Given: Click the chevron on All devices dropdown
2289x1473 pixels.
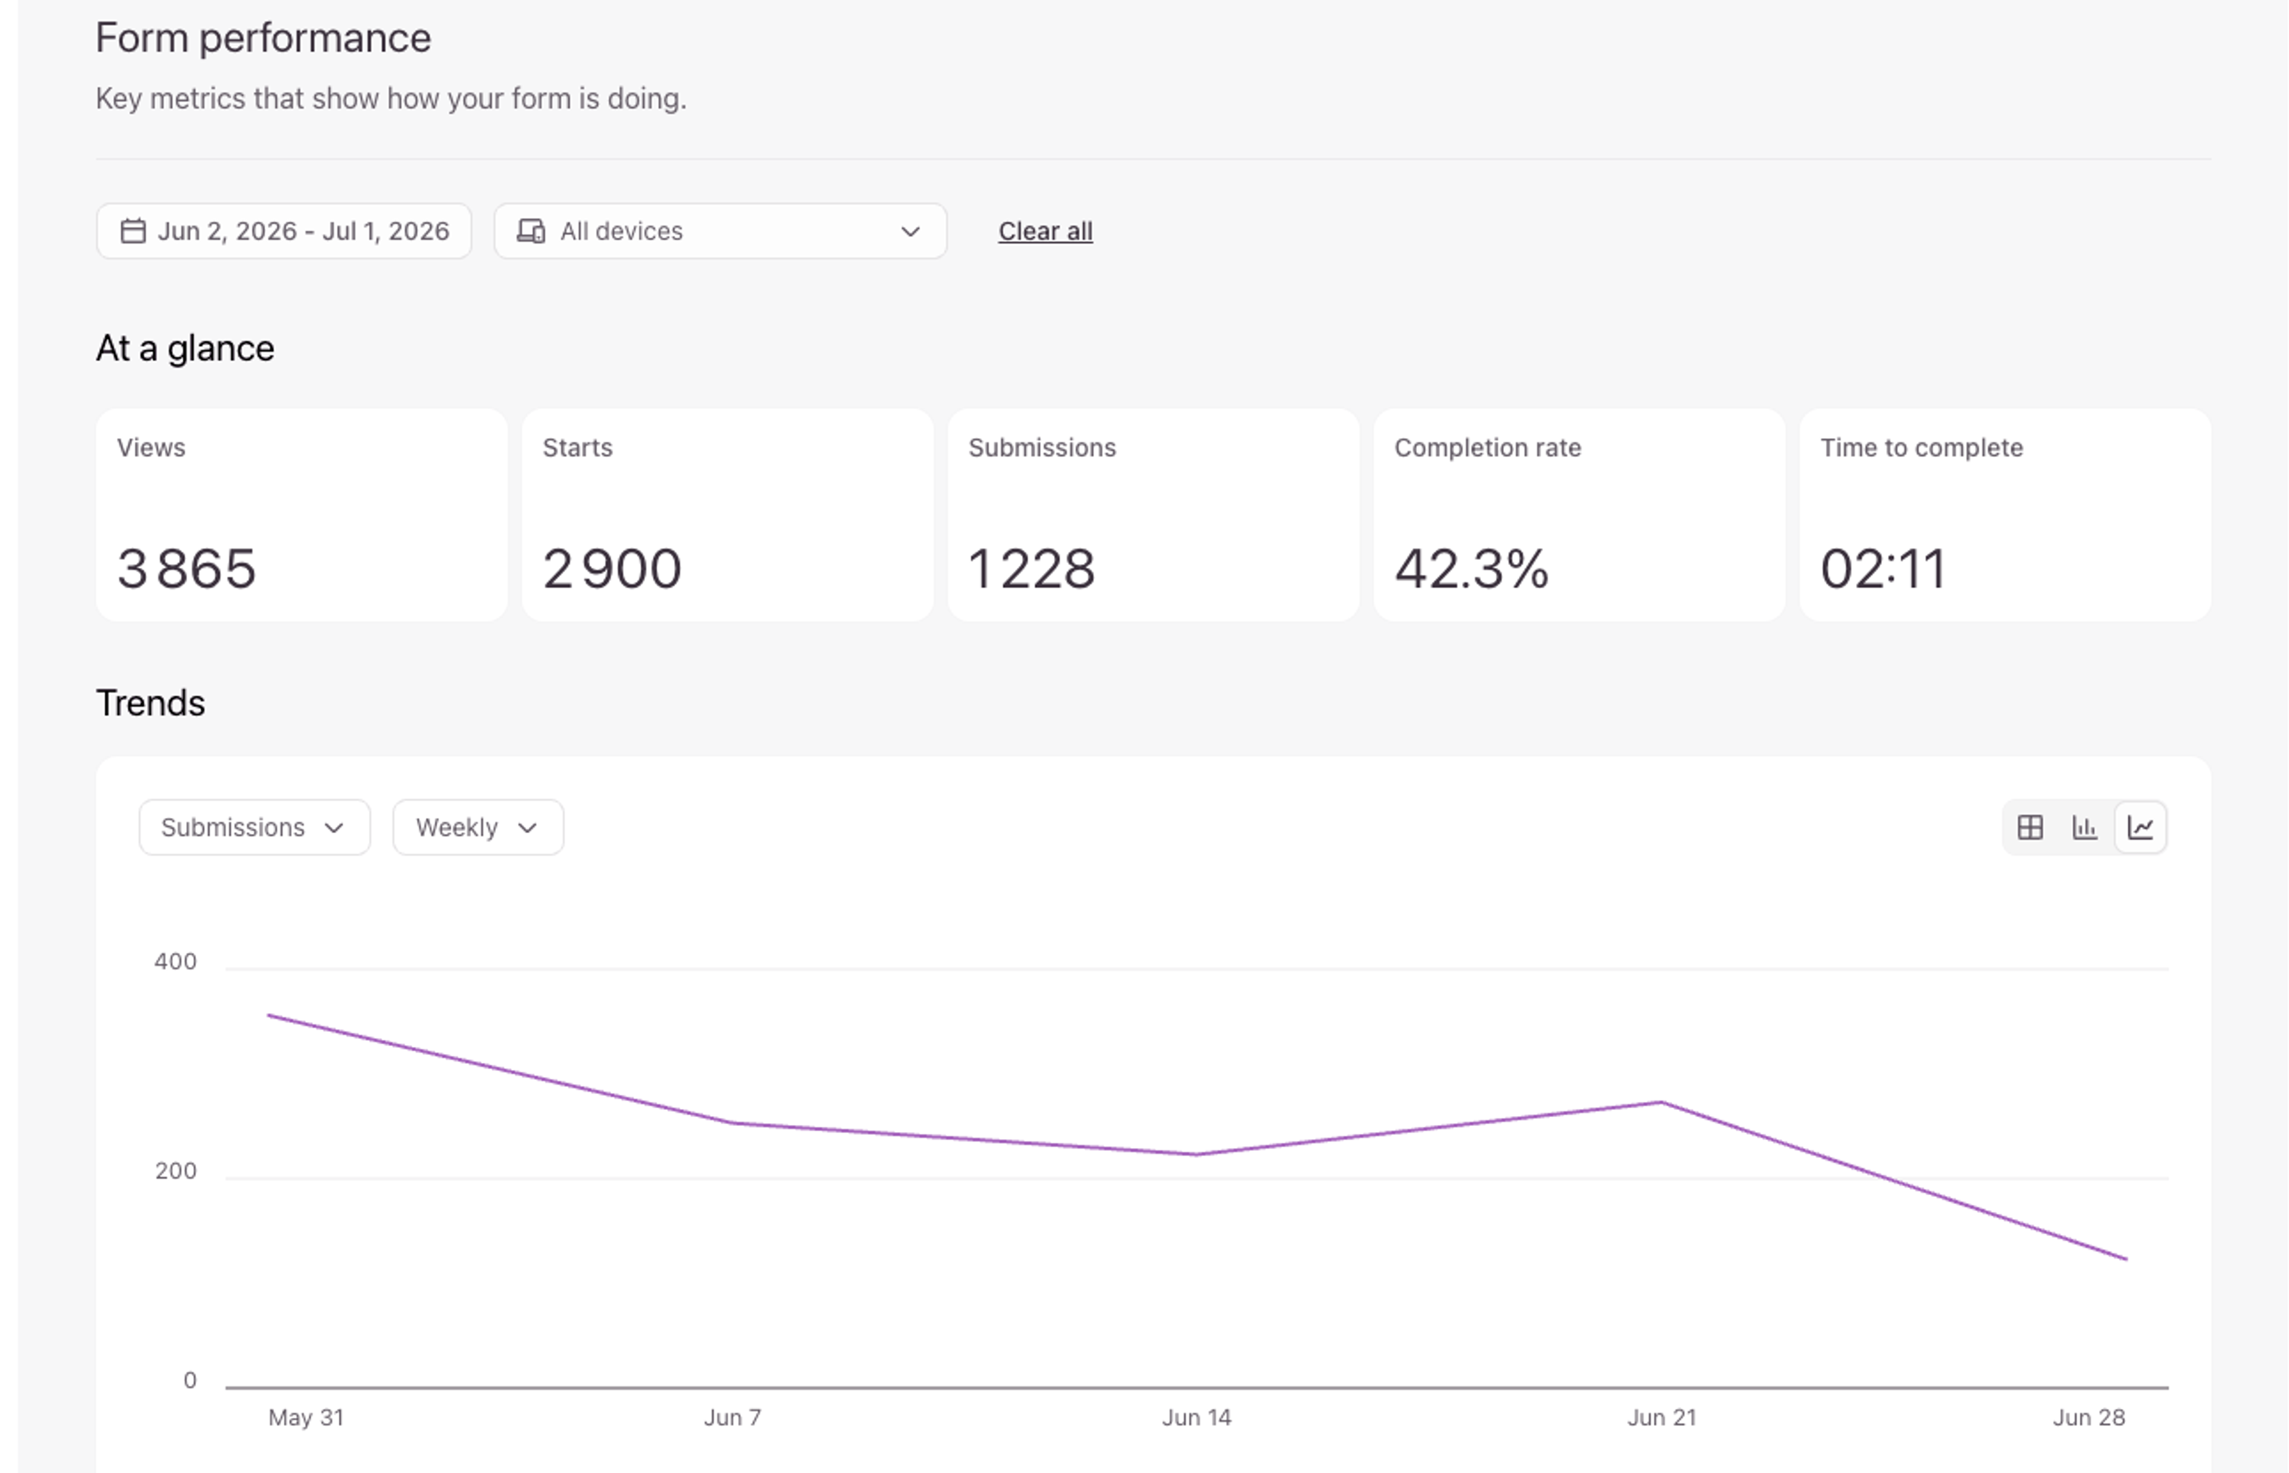Looking at the screenshot, I should point(911,231).
